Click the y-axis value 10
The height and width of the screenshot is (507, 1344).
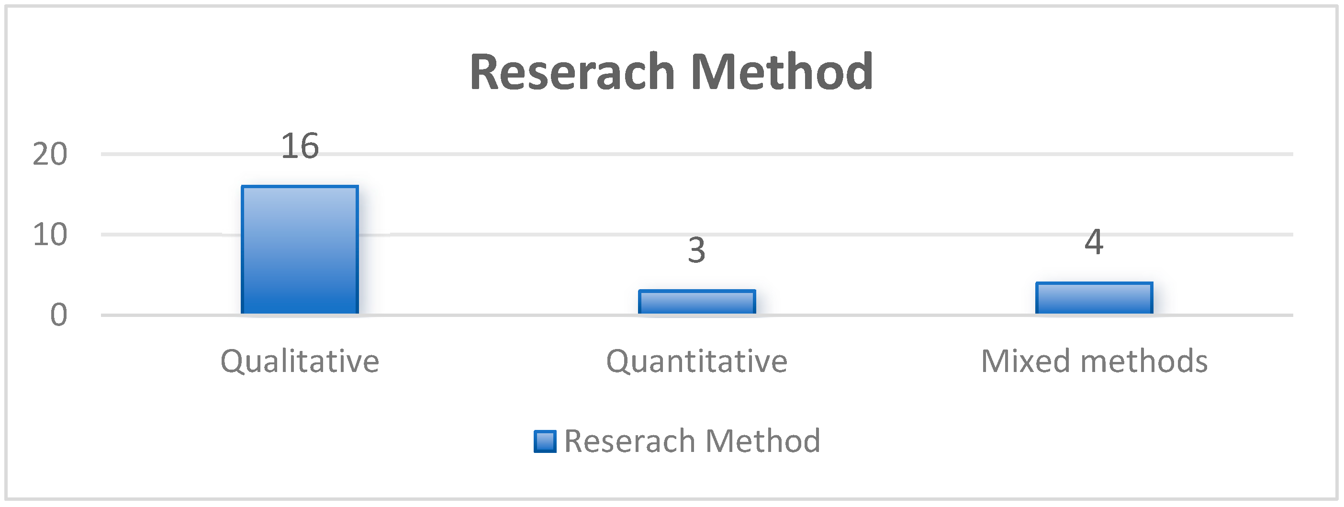coord(50,235)
